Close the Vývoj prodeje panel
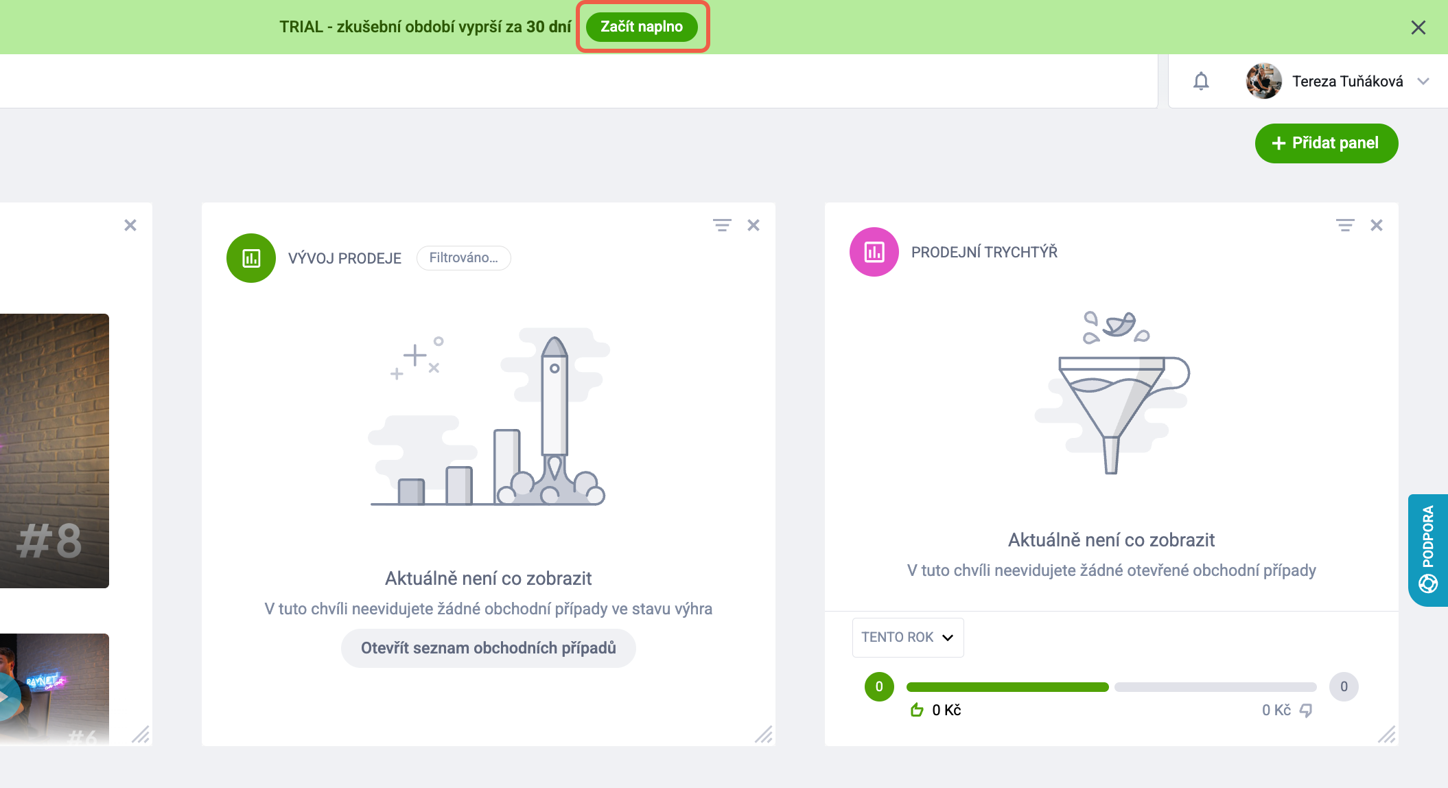 pyautogui.click(x=754, y=225)
